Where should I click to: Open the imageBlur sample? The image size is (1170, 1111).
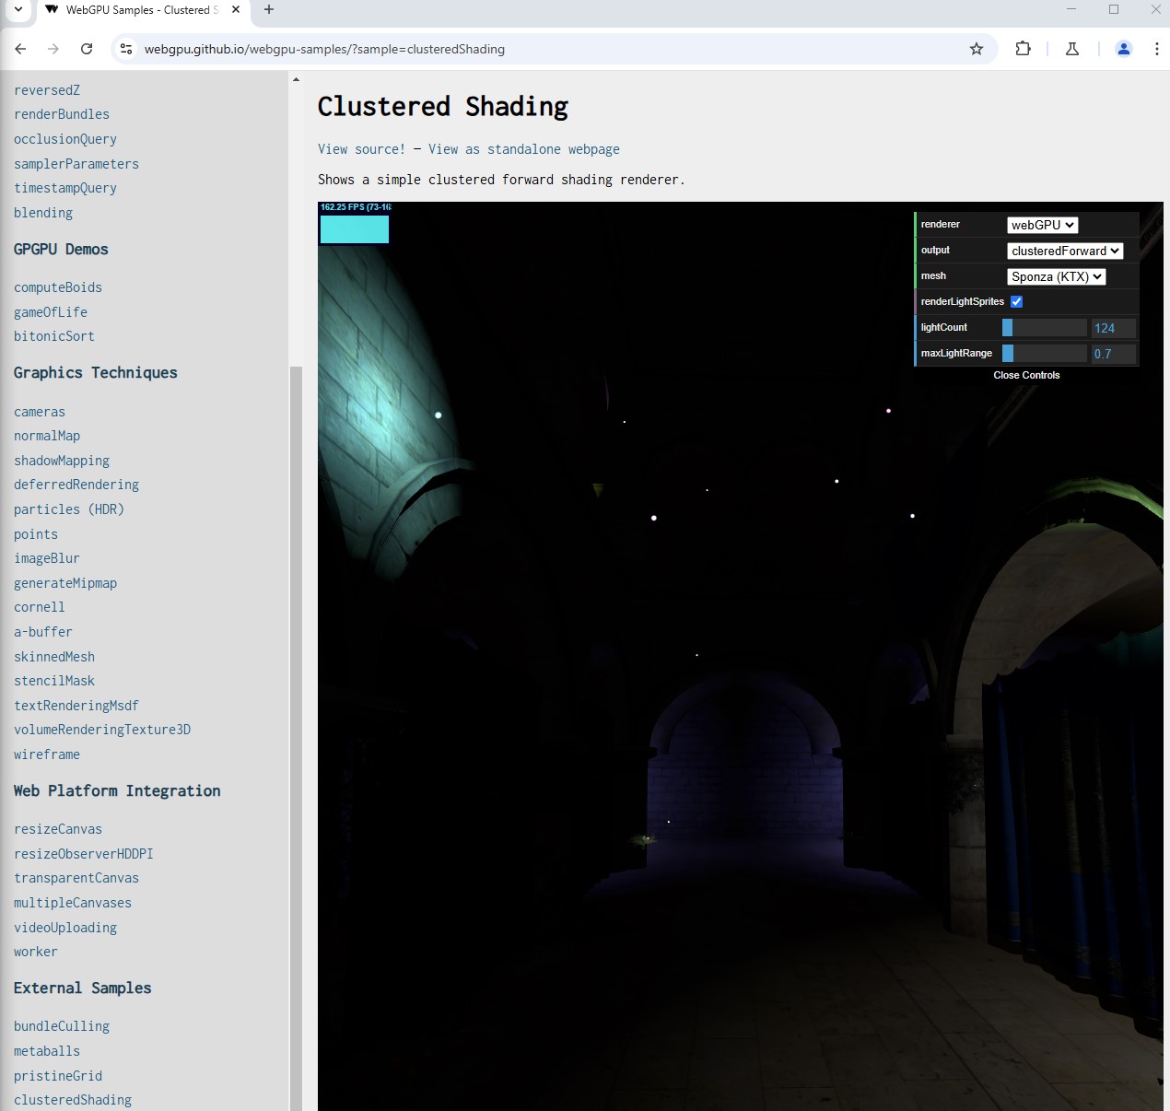[x=47, y=558]
